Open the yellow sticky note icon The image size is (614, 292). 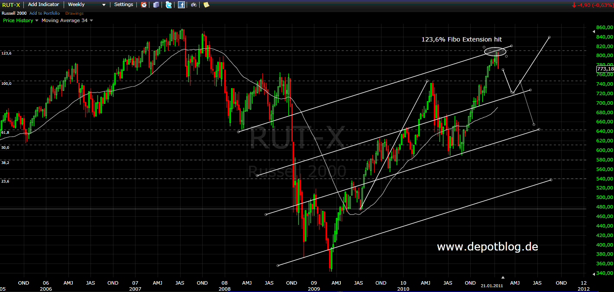206,5
